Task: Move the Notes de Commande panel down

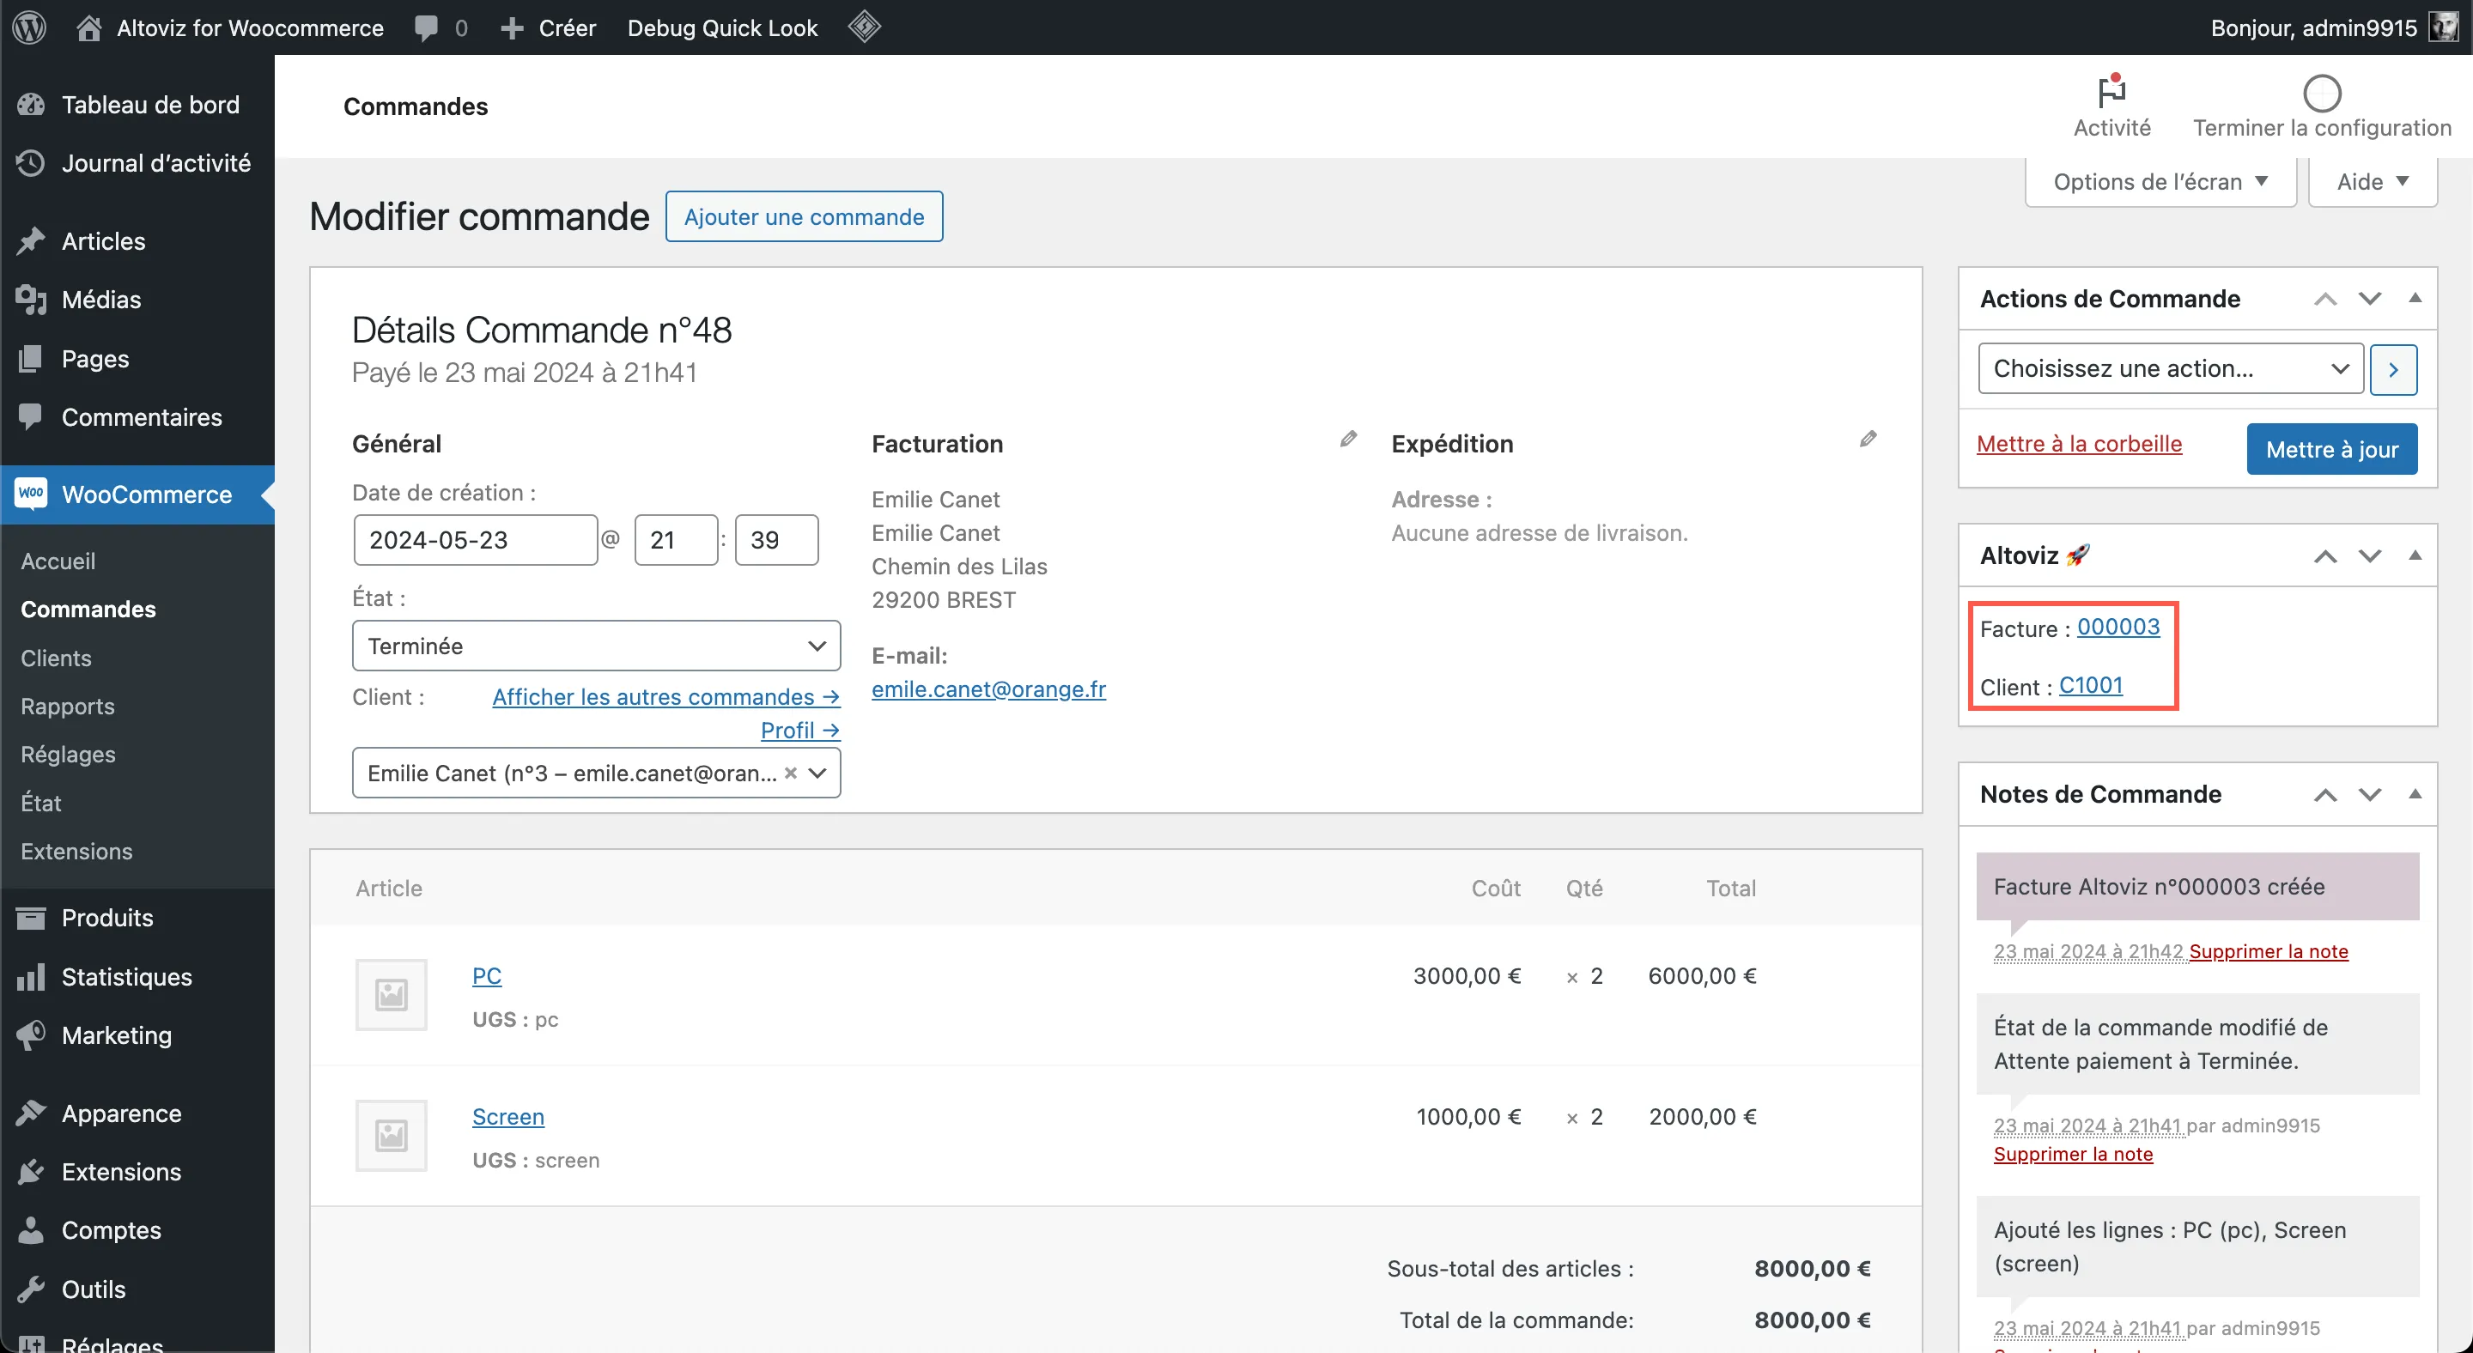Action: click(2370, 794)
